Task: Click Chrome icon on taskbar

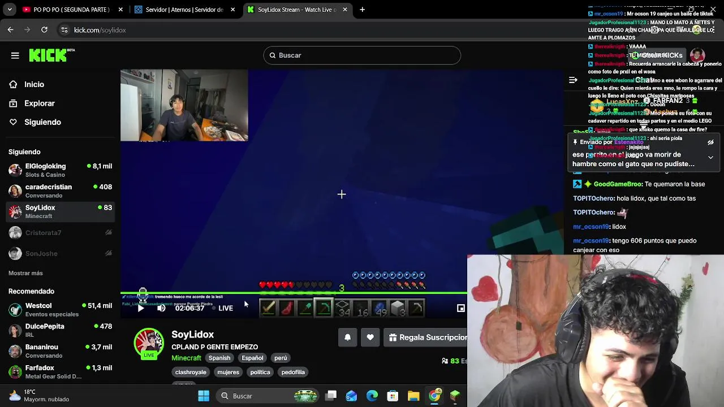Action: 434,396
